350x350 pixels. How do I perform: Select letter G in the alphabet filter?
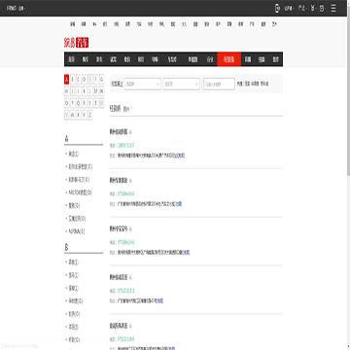[101, 80]
